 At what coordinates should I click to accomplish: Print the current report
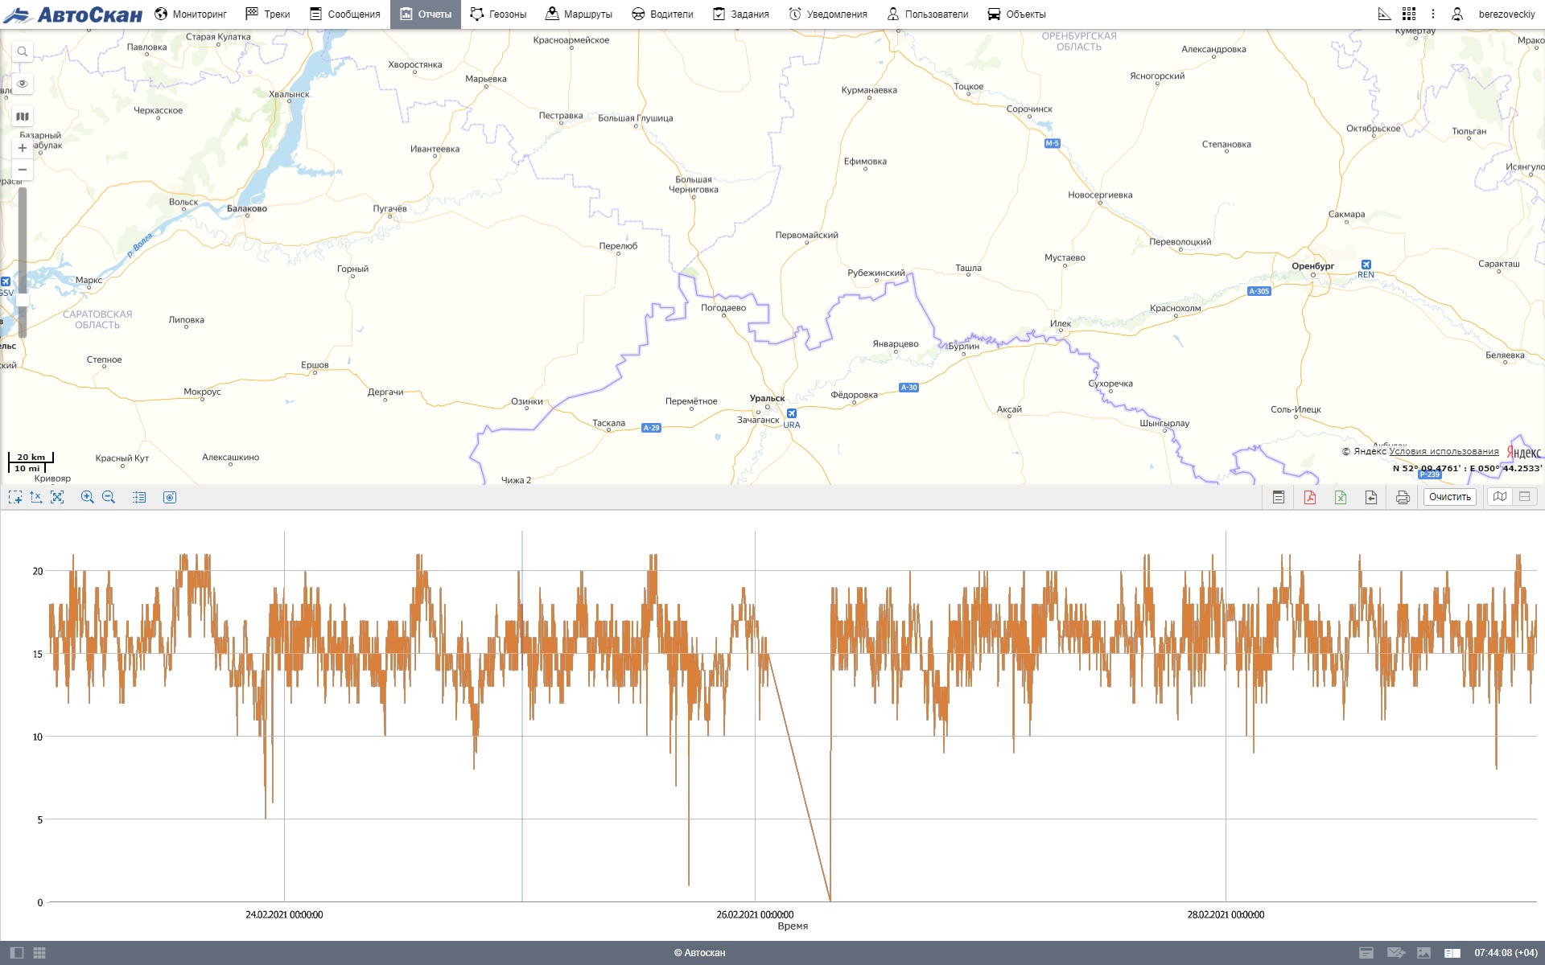pos(1403,497)
